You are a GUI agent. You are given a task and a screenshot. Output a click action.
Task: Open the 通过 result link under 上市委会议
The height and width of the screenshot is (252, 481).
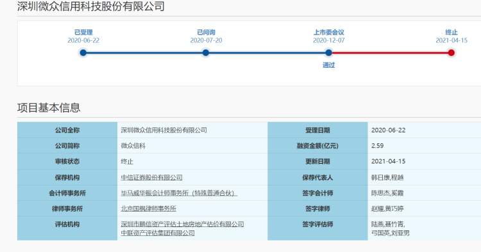point(328,65)
